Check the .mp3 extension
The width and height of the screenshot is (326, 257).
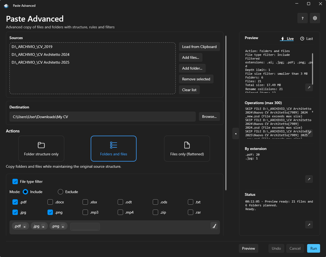click(x=85, y=212)
